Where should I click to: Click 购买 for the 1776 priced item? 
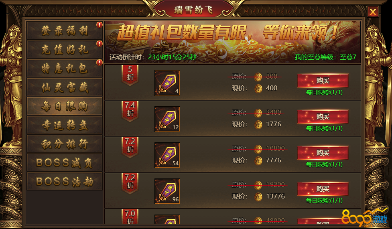click(x=323, y=116)
